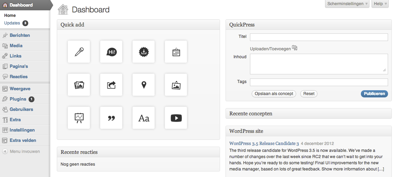Click the Updates count badge 3

pyautogui.click(x=25, y=23)
